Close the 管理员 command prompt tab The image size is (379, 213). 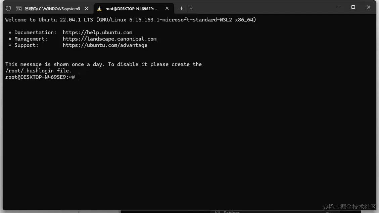click(87, 9)
